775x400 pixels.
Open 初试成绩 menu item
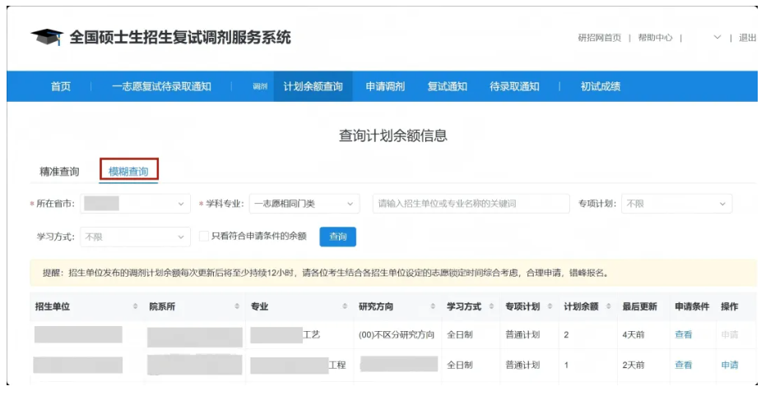coord(601,86)
